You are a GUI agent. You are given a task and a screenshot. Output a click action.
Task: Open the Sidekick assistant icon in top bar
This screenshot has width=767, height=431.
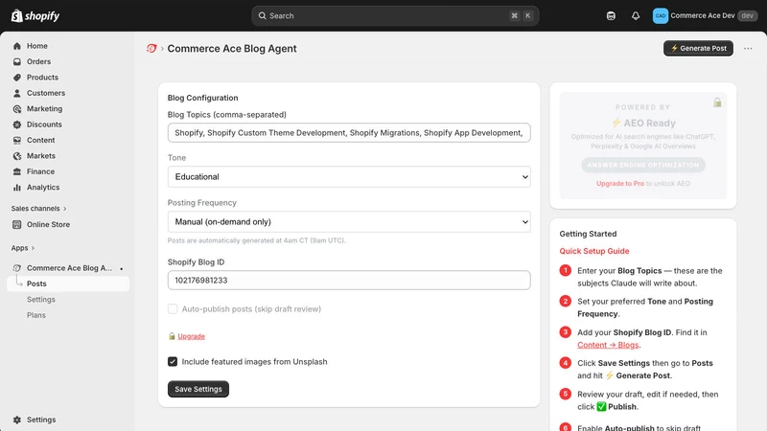coord(611,15)
